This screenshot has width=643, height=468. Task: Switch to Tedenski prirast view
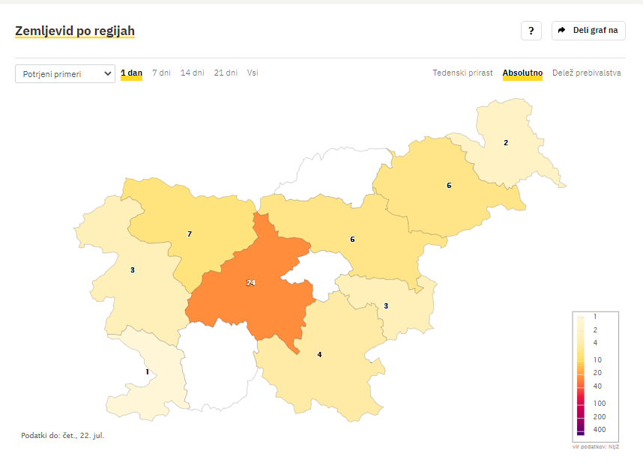point(462,73)
